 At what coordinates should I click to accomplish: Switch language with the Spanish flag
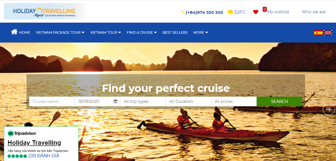point(318,33)
